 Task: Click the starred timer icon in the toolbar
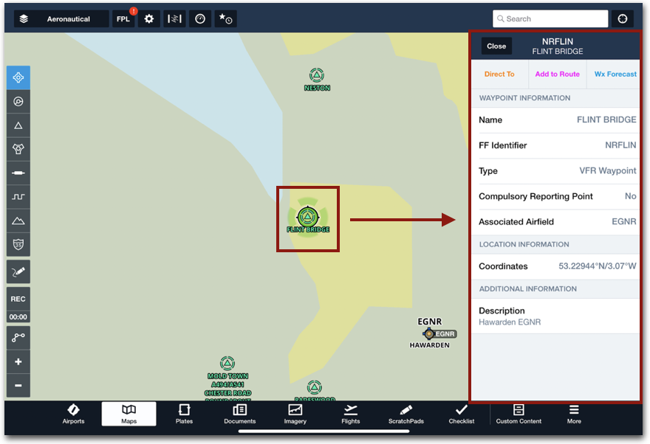click(225, 19)
